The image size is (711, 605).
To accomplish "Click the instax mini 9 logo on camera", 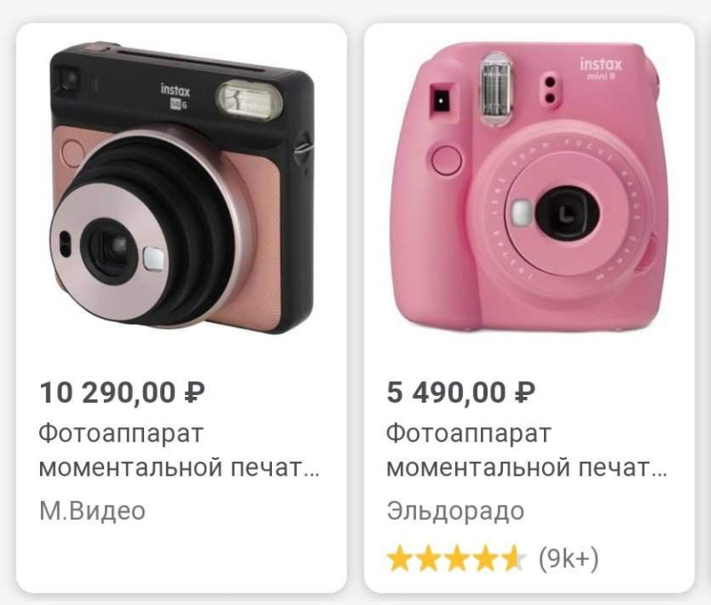I will [x=601, y=69].
